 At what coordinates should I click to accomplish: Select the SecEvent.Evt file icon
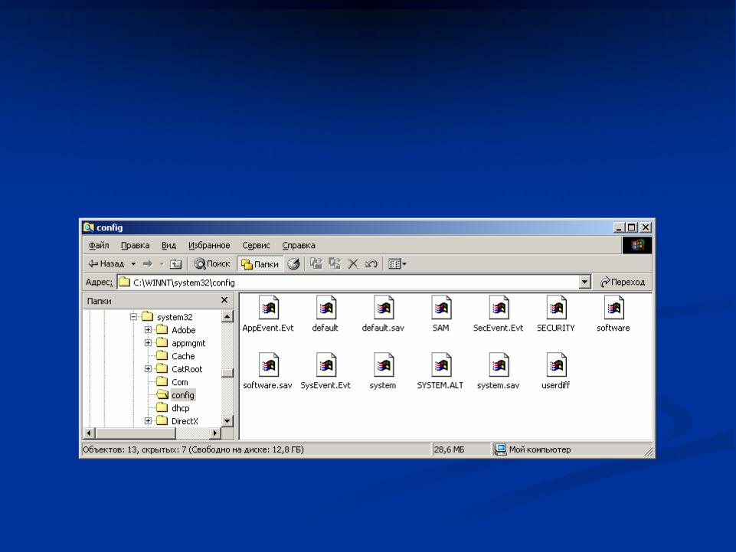[499, 308]
